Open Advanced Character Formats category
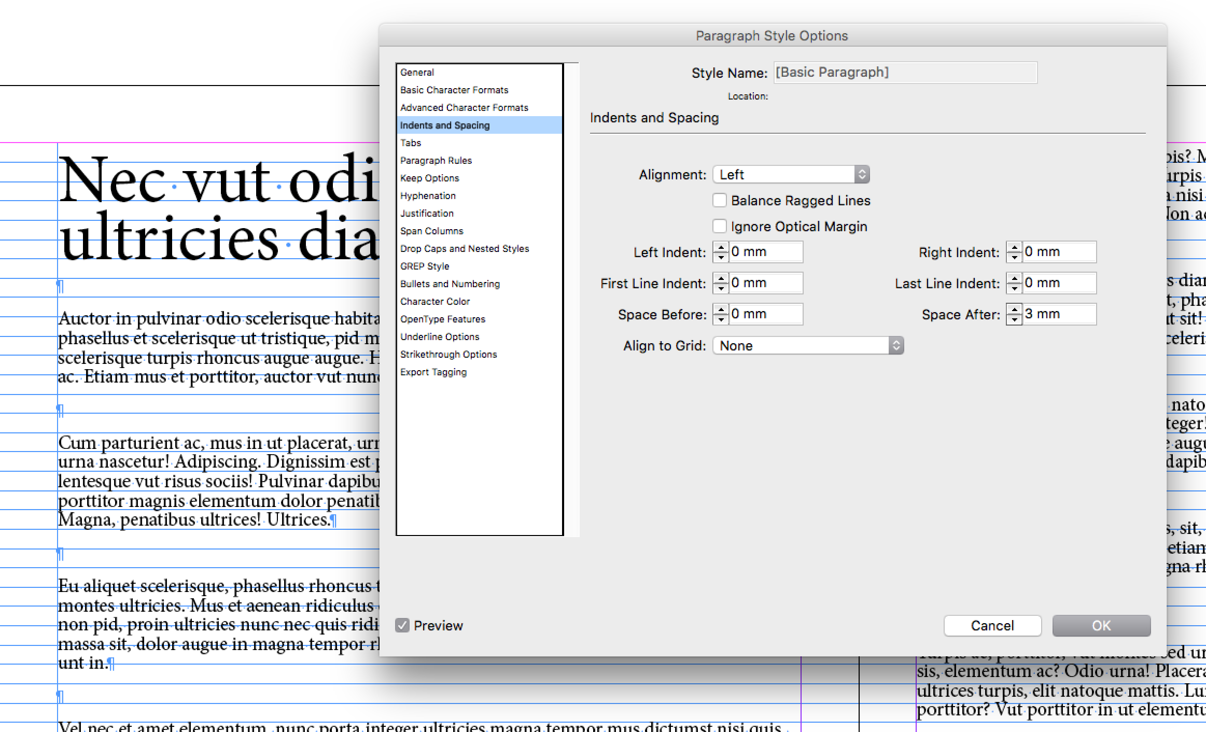 479,108
